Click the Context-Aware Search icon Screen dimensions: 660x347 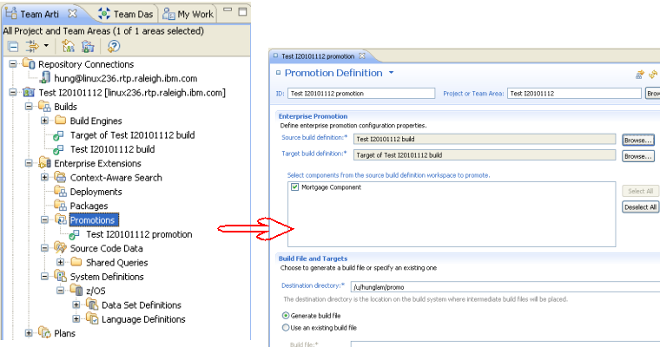[x=61, y=178]
